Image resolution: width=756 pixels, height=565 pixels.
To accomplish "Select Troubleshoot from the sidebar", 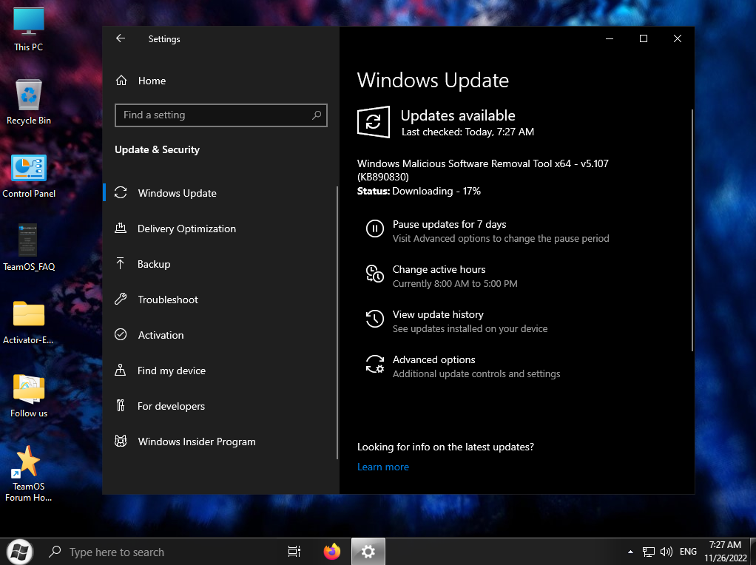I will (168, 300).
